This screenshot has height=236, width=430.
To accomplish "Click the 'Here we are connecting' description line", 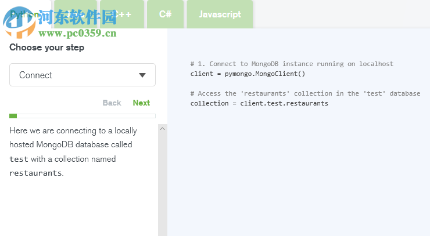I will point(73,131).
